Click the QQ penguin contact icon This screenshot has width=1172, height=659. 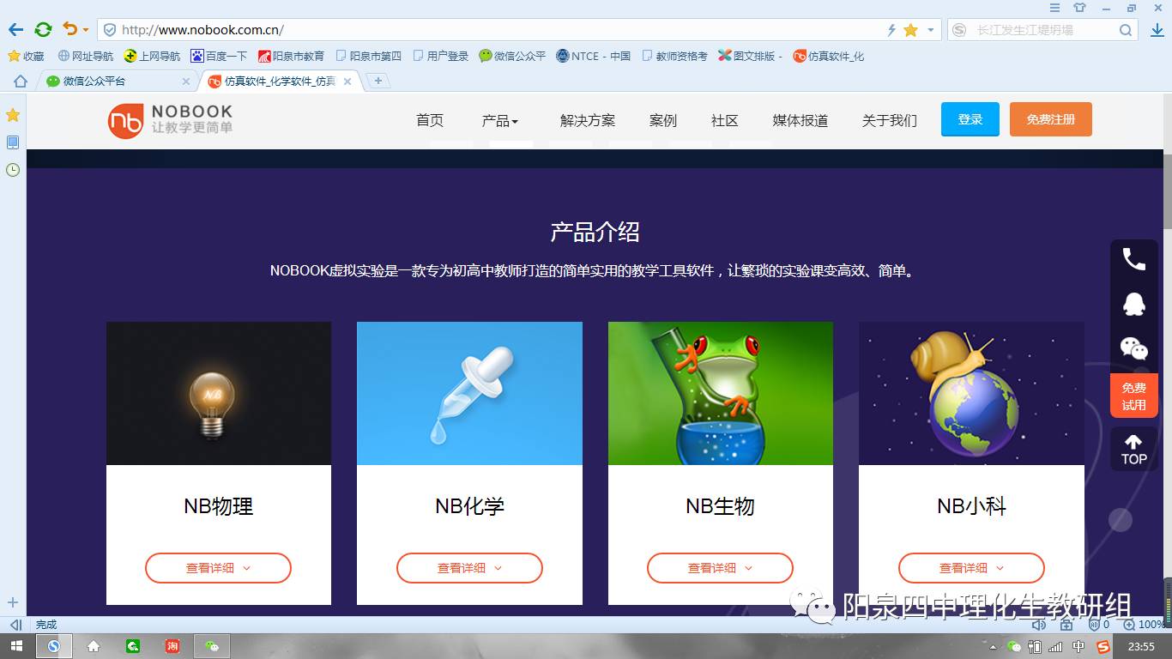click(x=1134, y=304)
